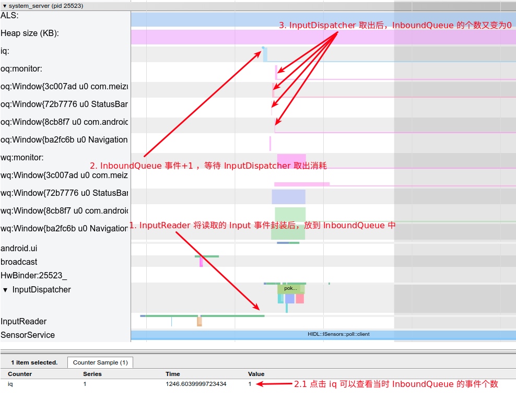The height and width of the screenshot is (399, 516).
Task: Select the iq row in counter table
Action: pyautogui.click(x=11, y=384)
